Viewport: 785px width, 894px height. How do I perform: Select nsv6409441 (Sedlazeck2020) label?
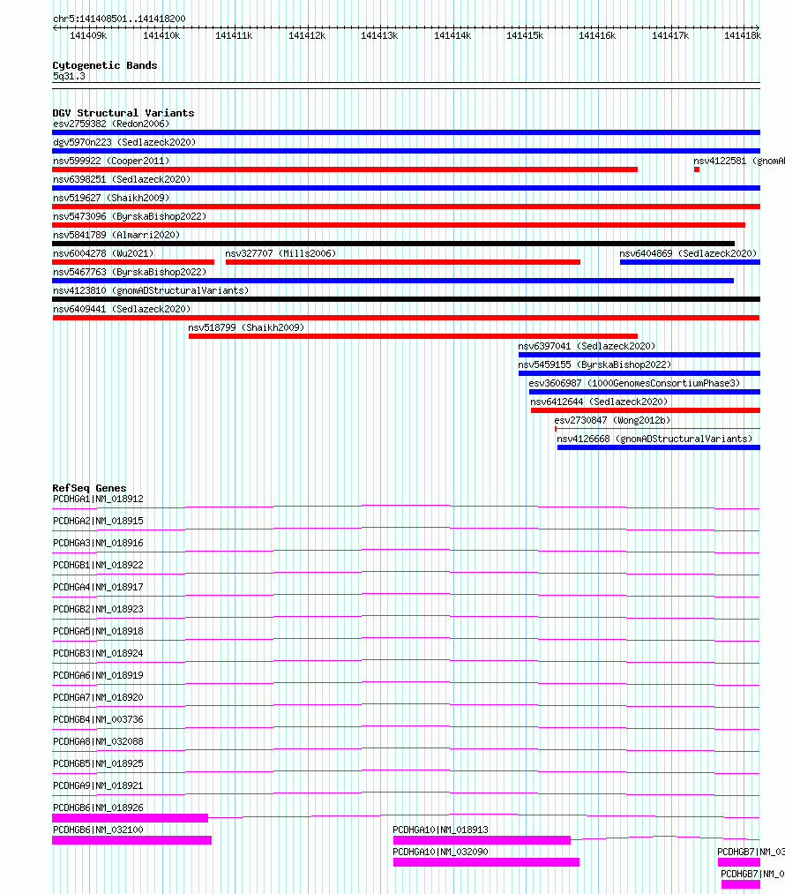point(122,309)
